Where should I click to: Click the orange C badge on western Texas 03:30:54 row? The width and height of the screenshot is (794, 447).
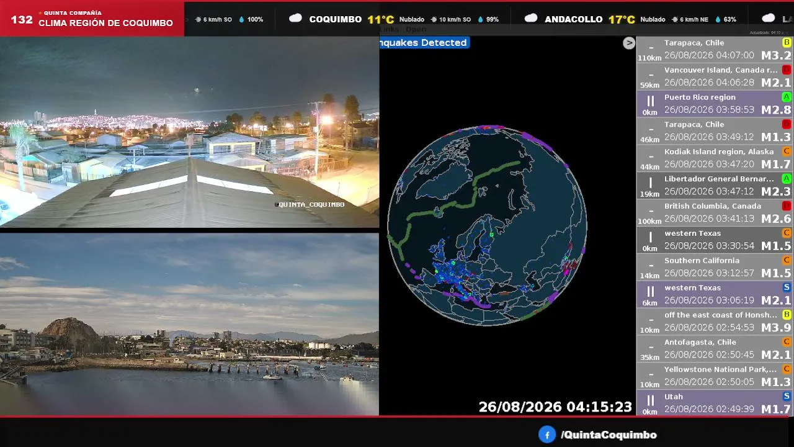pos(787,233)
